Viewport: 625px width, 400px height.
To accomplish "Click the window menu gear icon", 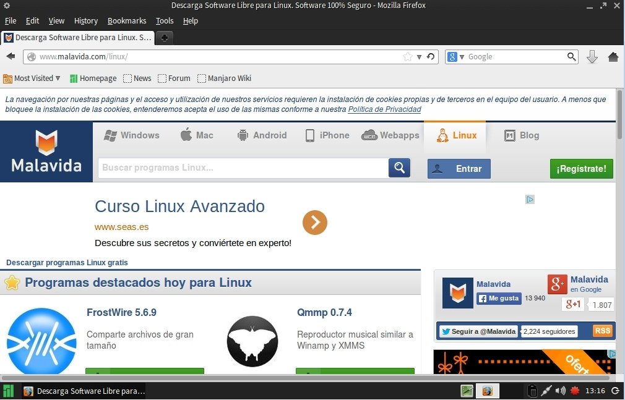I will 6,6.
